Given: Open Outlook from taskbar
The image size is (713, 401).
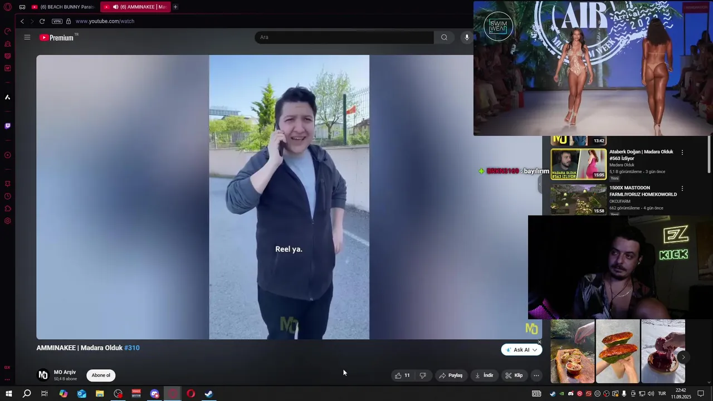Looking at the screenshot, I should [x=82, y=394].
